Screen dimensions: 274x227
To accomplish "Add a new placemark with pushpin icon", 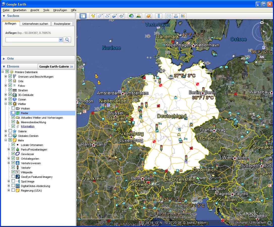I will (x=93, y=16).
